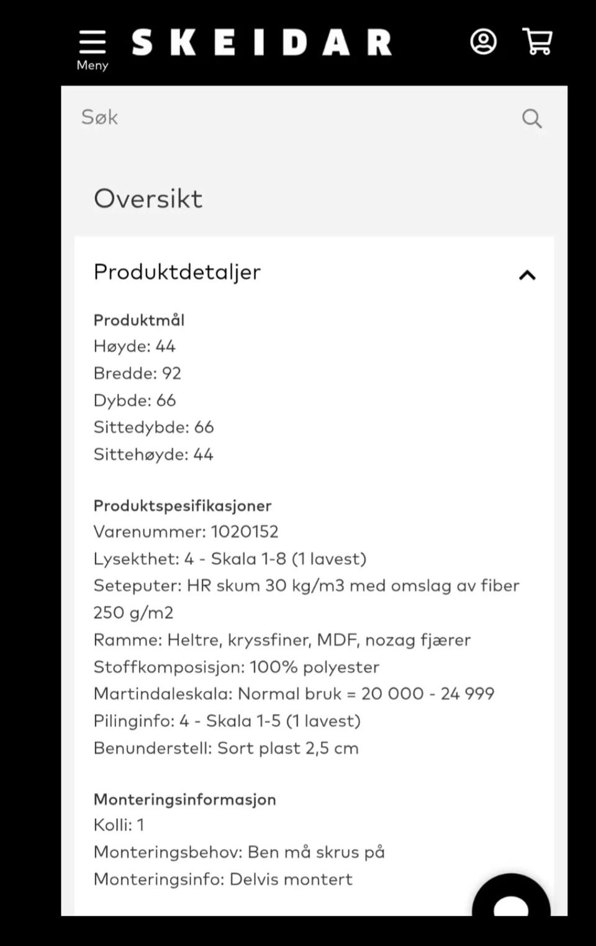596x946 pixels.
Task: Click the Martindaleskala normal bruk line
Action: pyautogui.click(x=294, y=694)
